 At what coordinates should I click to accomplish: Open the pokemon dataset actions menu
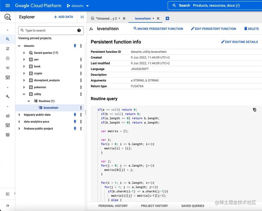click(81, 87)
